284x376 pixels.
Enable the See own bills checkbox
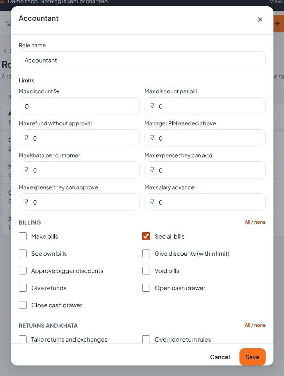tap(23, 253)
